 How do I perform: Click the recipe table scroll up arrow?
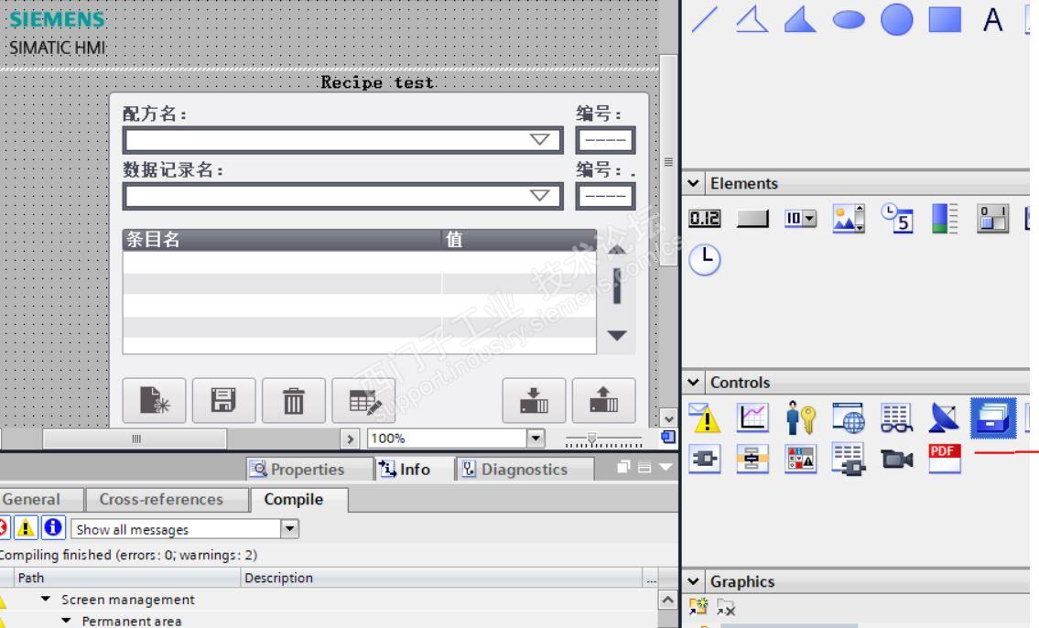point(617,249)
